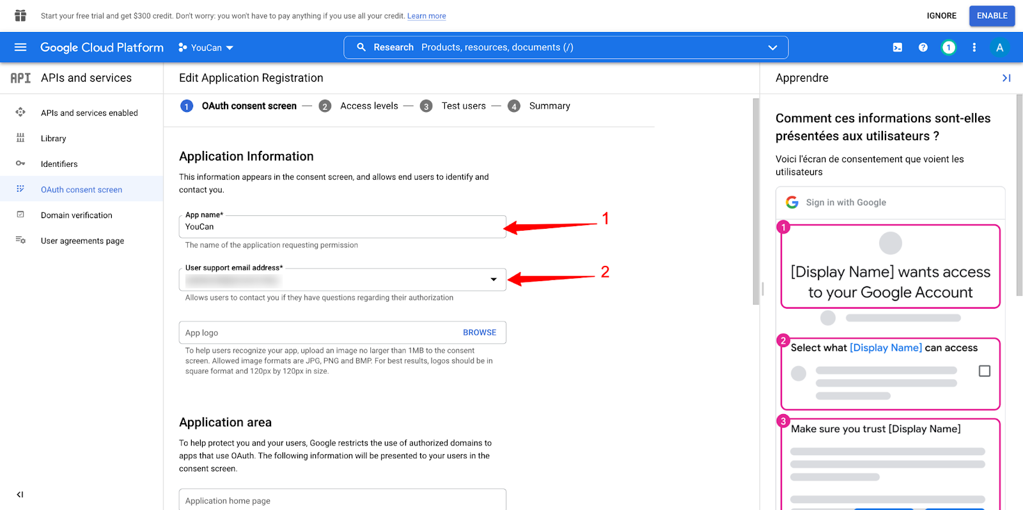The width and height of the screenshot is (1023, 510).
Task: Expand the user support email dropdown
Action: [494, 279]
